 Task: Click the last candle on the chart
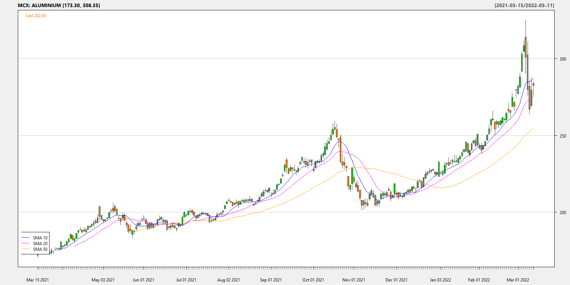pyautogui.click(x=533, y=84)
